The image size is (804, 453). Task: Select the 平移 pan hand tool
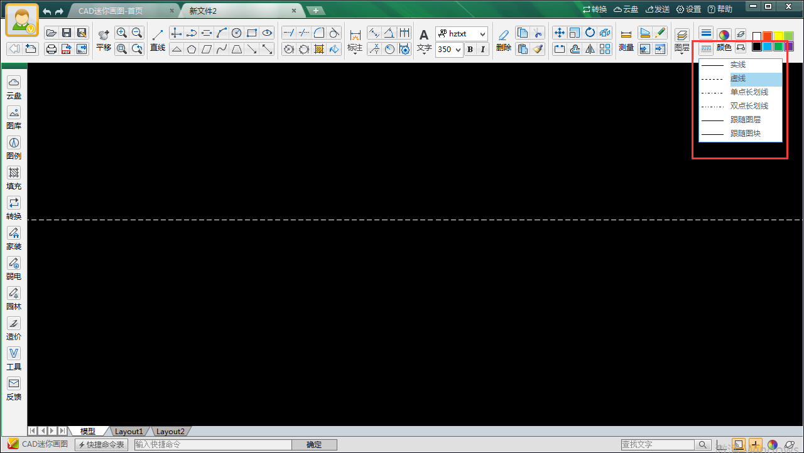[x=104, y=40]
